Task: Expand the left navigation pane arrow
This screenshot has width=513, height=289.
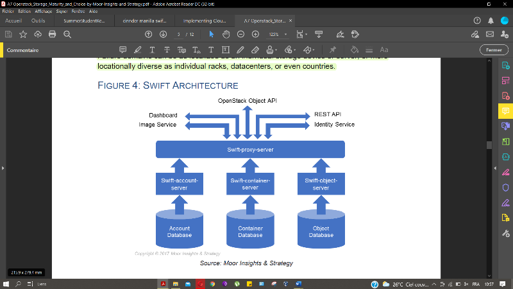Action: (x=3, y=168)
